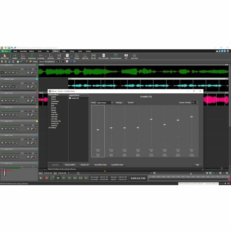Toggle loop playback in transport bar
Image resolution: width=231 pixels, height=231 pixels.
click(52, 178)
